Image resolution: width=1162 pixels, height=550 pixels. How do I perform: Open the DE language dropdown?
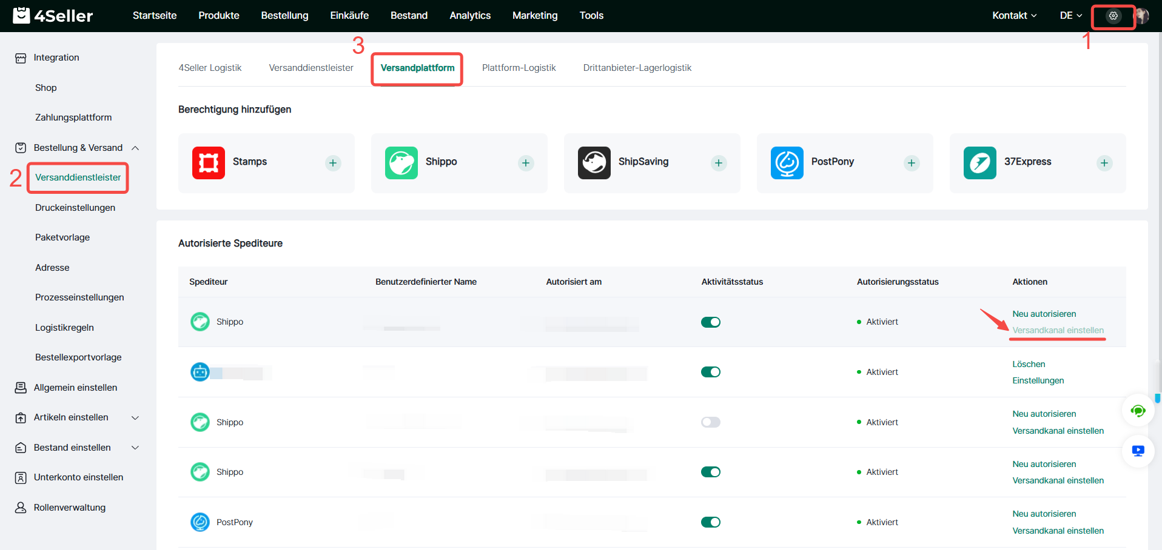(1070, 16)
